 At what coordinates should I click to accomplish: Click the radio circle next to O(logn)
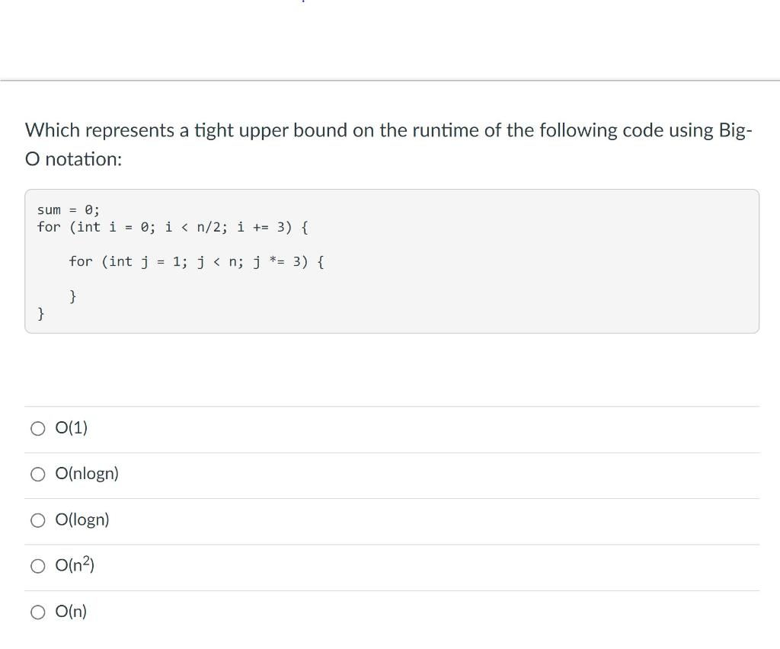[x=37, y=520]
